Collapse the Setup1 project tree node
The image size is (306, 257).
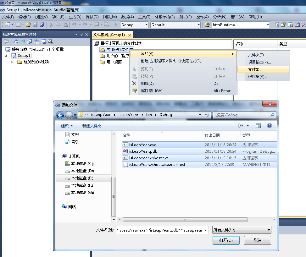(x=6, y=56)
